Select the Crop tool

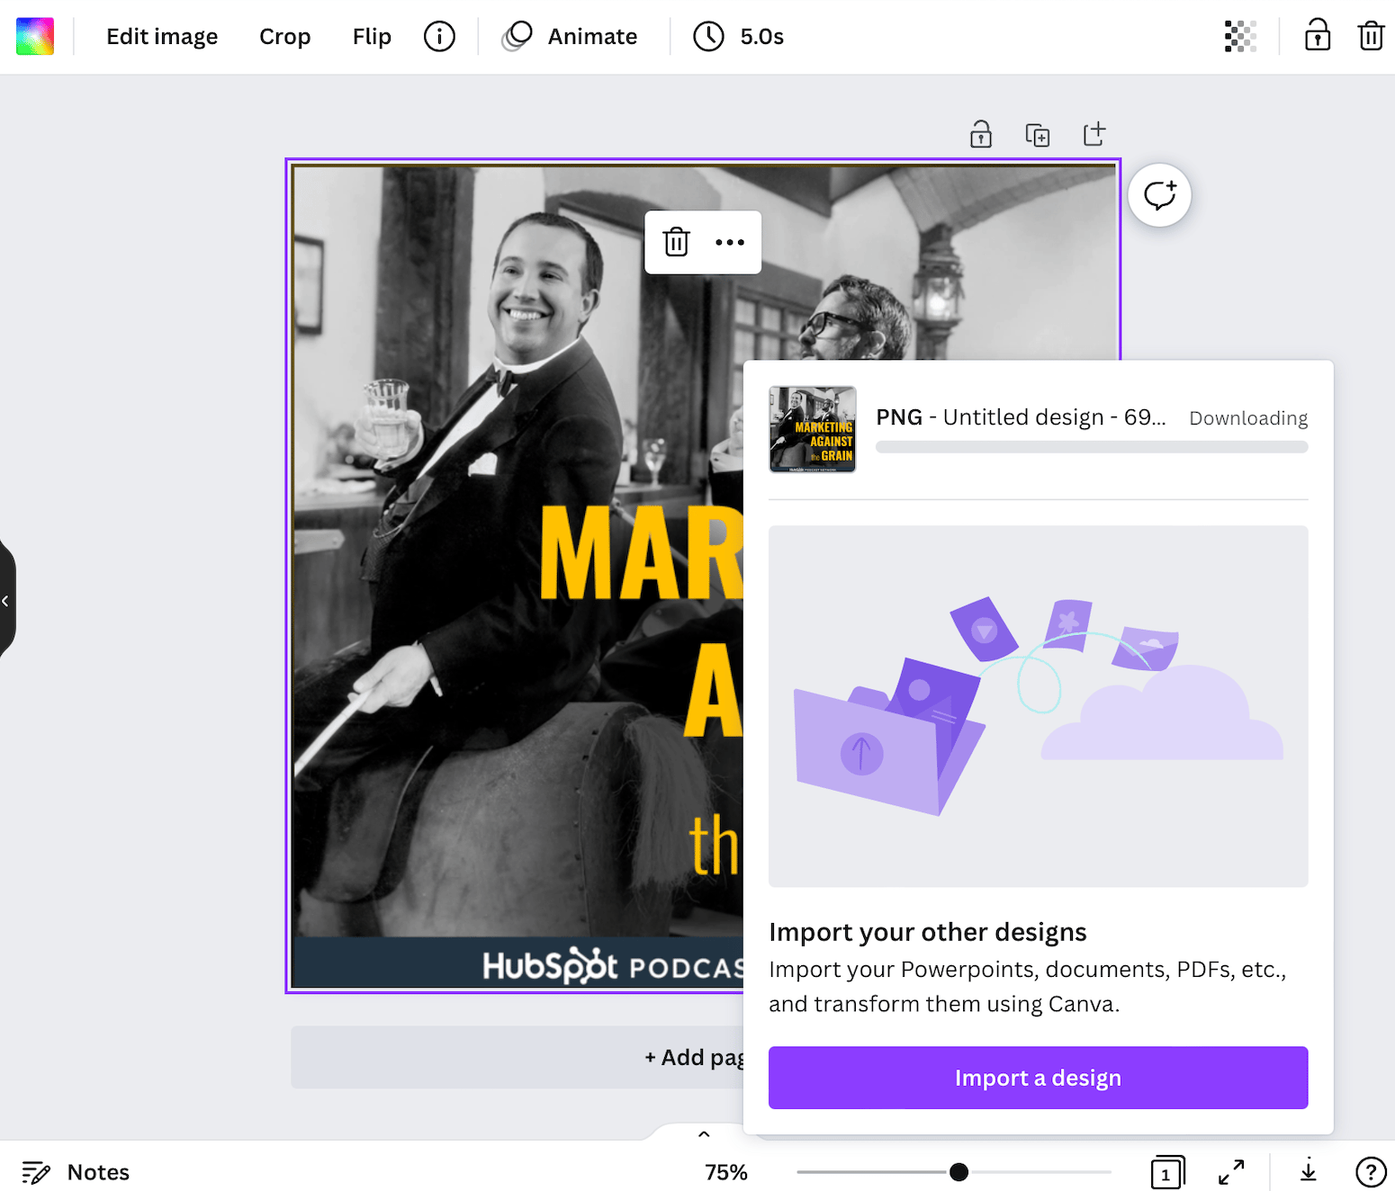284,37
